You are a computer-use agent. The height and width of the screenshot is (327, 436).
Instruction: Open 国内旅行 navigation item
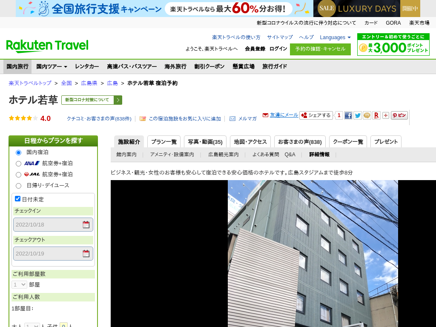pyautogui.click(x=17, y=66)
